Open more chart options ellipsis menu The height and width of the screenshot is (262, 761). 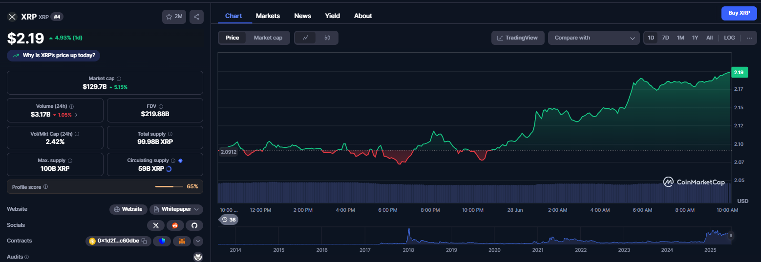(x=749, y=38)
